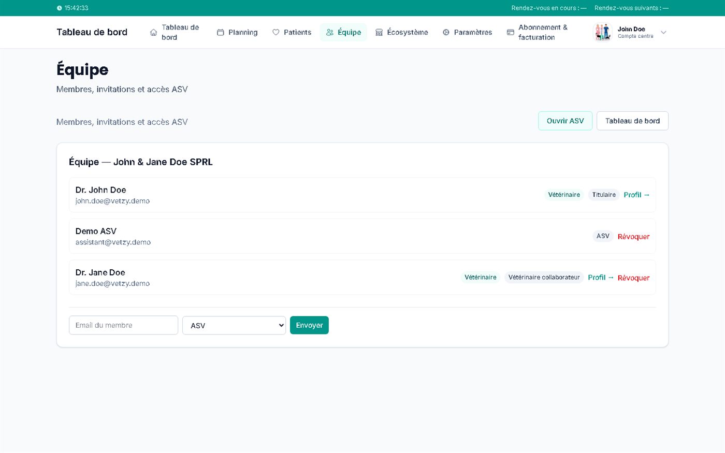Click the name Dr. John Doe
The height and width of the screenshot is (453, 725).
click(x=100, y=190)
